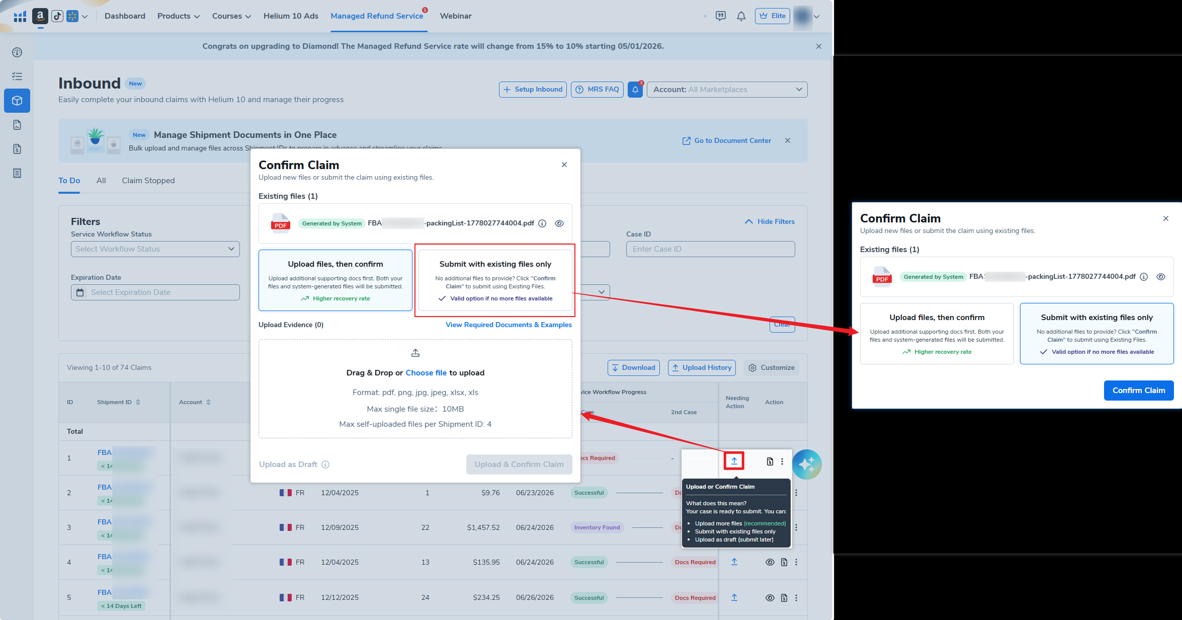This screenshot has width=1182, height=620.
Task: Select "Upload files, then confirm" in the main dialog
Action: 335,280
